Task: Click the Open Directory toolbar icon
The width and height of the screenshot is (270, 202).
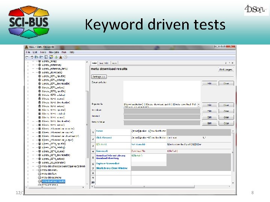Action: click(41, 57)
